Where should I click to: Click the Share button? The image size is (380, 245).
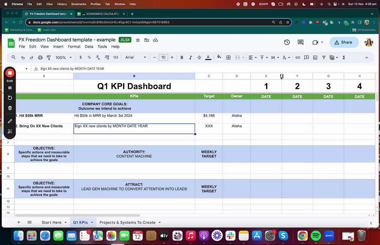click(x=344, y=42)
